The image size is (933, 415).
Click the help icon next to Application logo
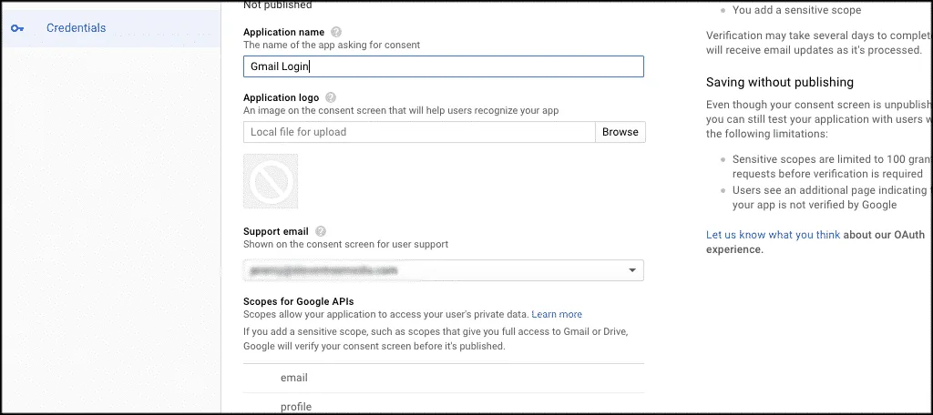[331, 97]
